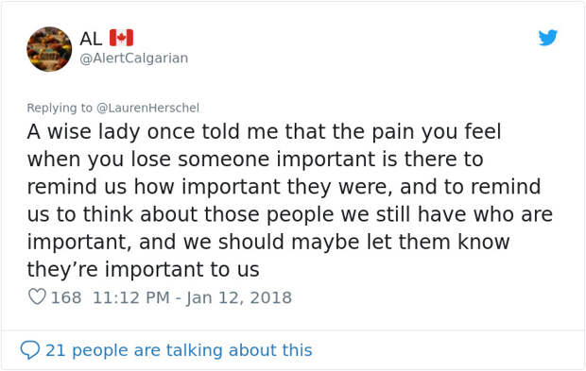Click the @AlertCalgarian handle

tap(134, 59)
